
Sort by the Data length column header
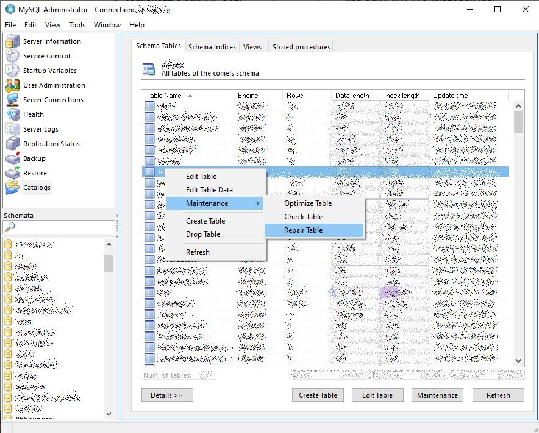pos(355,96)
